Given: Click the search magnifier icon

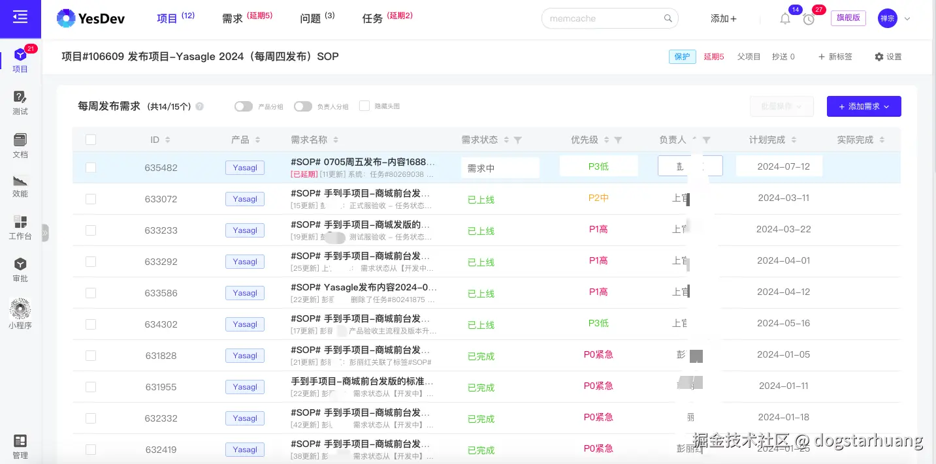Looking at the screenshot, I should (x=668, y=18).
